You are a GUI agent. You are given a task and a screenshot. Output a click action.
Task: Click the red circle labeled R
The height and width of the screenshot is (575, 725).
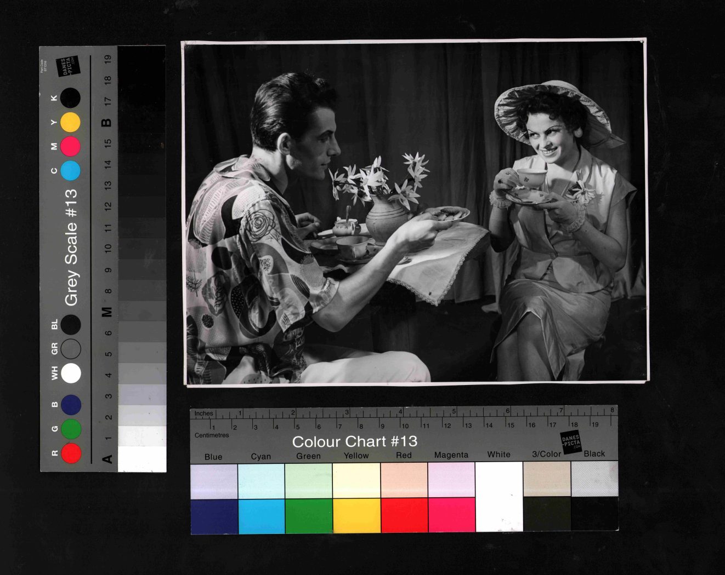point(71,453)
